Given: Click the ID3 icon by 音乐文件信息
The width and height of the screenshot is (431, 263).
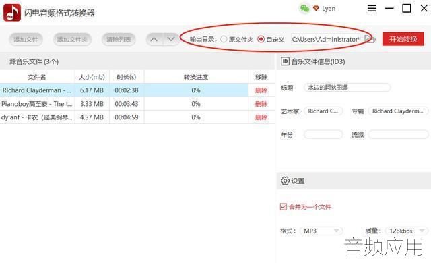Looking at the screenshot, I should point(285,61).
